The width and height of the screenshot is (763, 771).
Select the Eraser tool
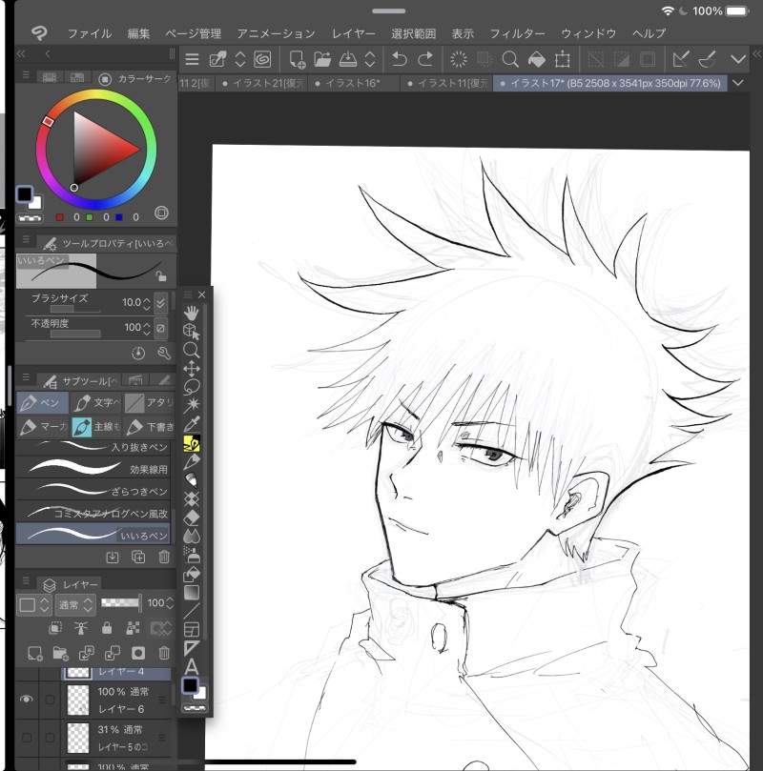[x=192, y=517]
